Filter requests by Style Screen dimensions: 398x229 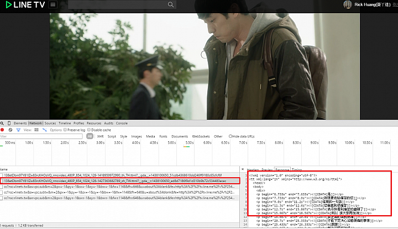(124, 136)
